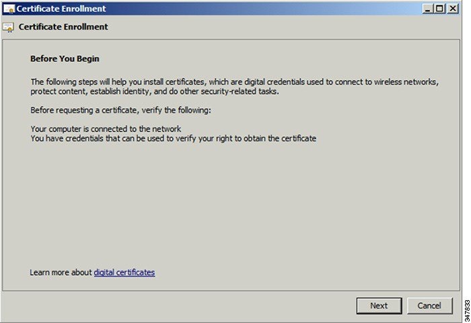Minimize the Certificate Enrollment window
This screenshot has width=471, height=323.
pos(428,9)
